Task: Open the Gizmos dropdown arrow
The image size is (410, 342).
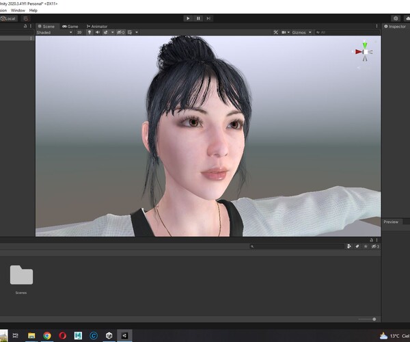Action: [x=310, y=32]
